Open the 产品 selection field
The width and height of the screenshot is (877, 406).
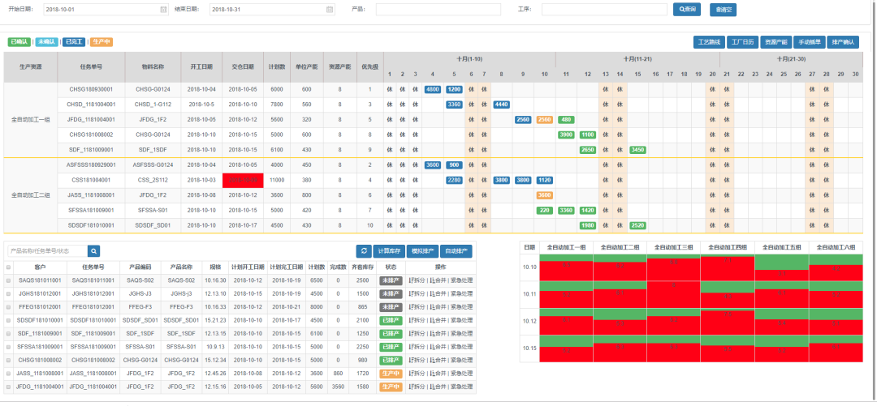[438, 10]
